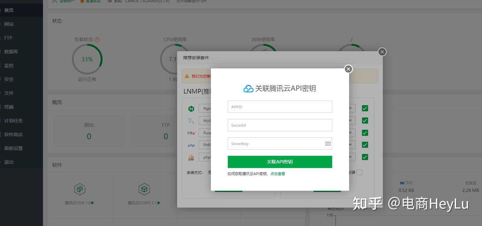Screen dimensions: 482x226
Task: Focus the SecretId input field
Action: click(x=280, y=125)
